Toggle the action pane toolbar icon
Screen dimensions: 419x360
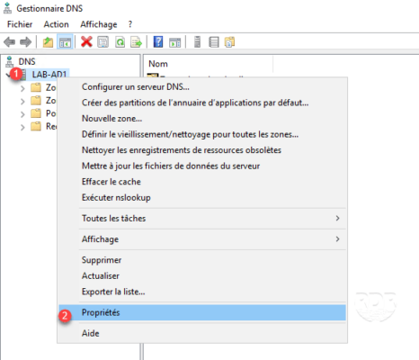tap(174, 42)
